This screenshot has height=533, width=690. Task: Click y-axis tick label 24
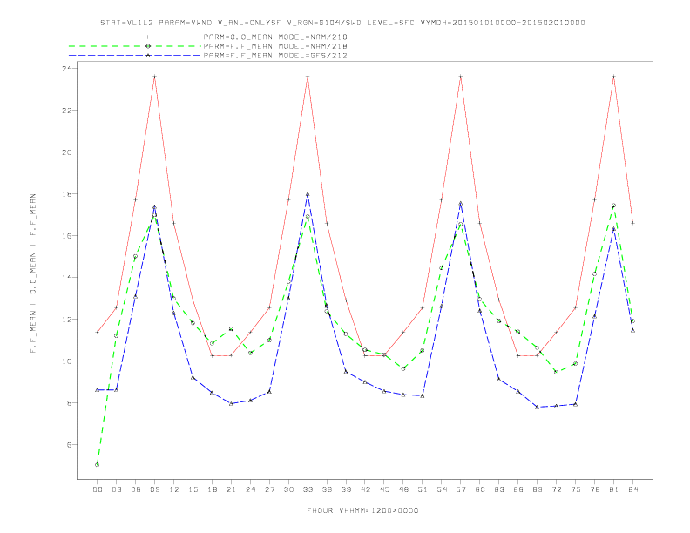click(x=66, y=69)
